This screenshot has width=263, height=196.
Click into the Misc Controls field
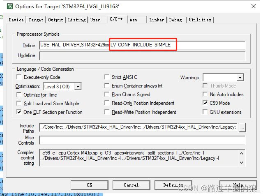pyautogui.click(x=142, y=140)
